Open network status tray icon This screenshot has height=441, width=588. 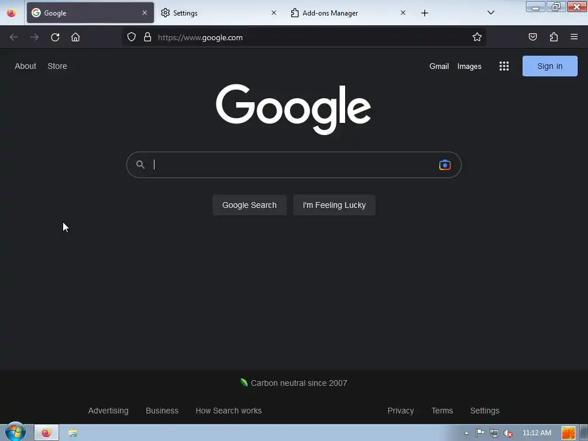494,433
